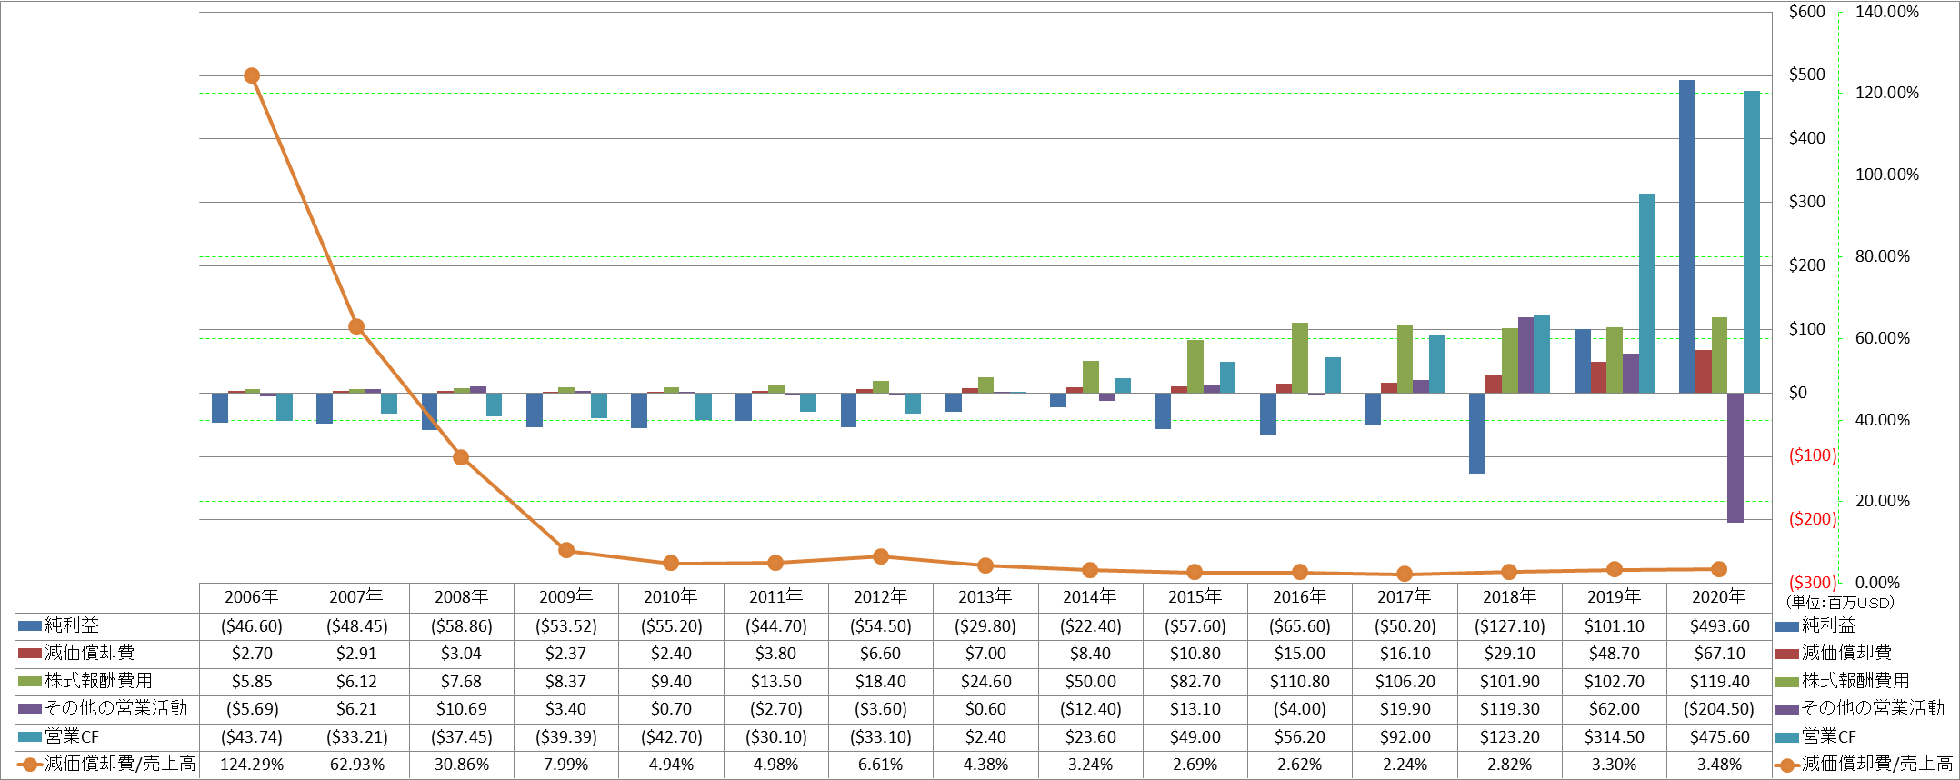Click the 株式報酬費用 cell showing $5.85
Viewport: 1960px width, 780px height.
252,682
